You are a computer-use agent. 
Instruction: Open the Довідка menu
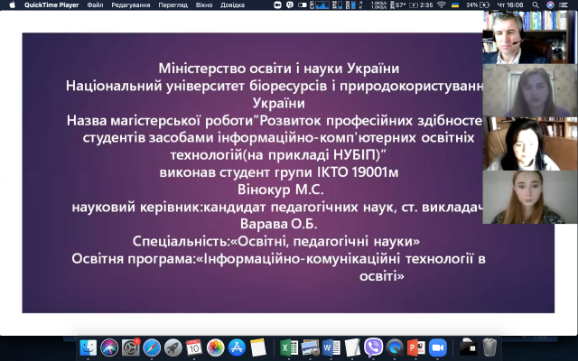click(x=232, y=5)
